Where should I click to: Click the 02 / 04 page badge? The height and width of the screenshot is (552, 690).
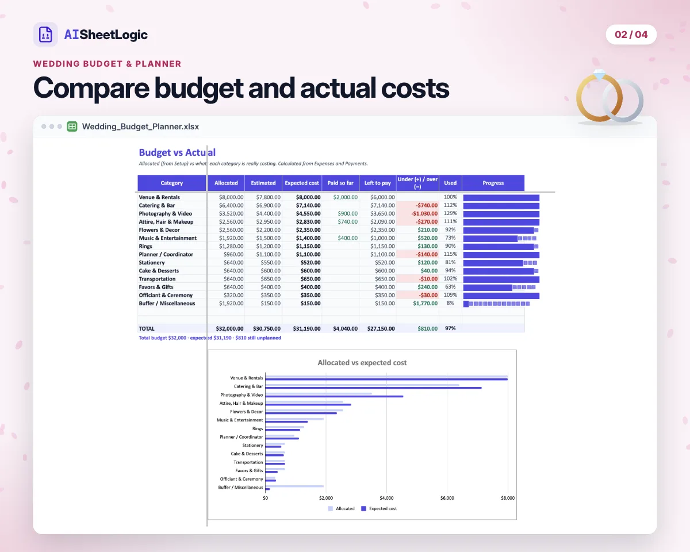[x=631, y=34]
